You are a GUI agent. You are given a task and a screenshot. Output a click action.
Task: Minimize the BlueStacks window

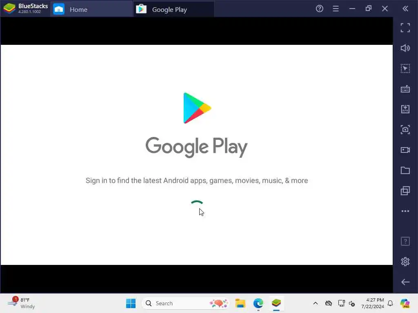point(352,9)
